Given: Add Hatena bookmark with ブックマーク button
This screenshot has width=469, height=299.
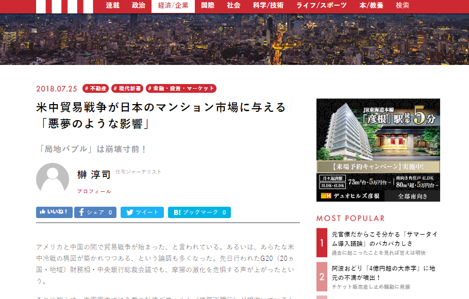Looking at the screenshot, I should click(199, 212).
